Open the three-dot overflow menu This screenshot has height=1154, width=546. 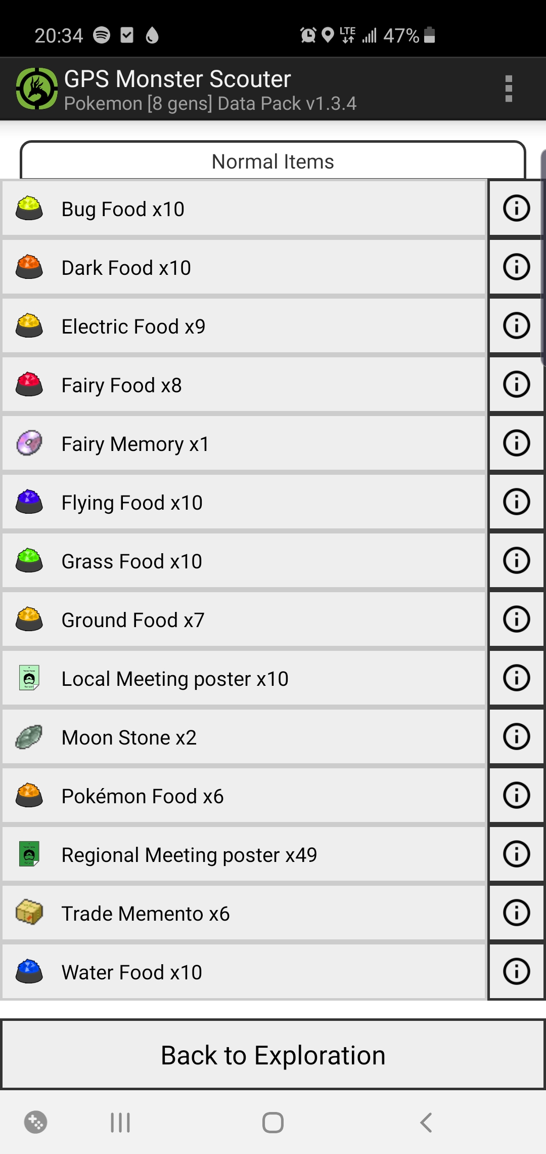pos(509,89)
